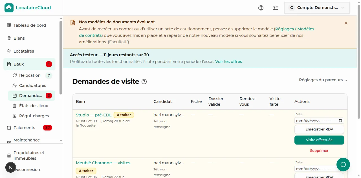Viewport: 361px width, 178px height.
Task: Open the language globe icon
Action: (261, 8)
